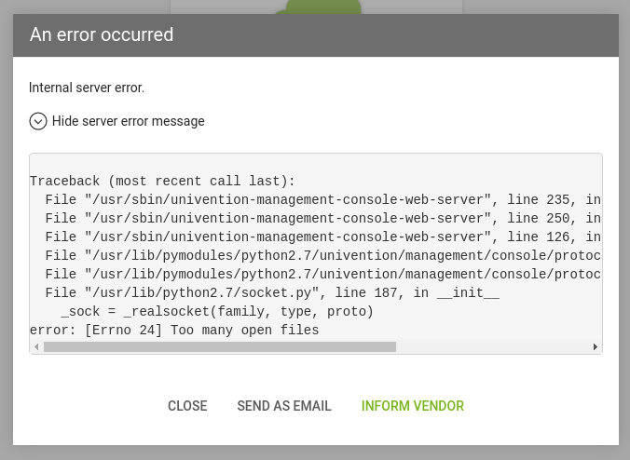Click the empty scrollbar track right of the thumb
The width and height of the screenshot is (630, 460).
tap(492, 347)
